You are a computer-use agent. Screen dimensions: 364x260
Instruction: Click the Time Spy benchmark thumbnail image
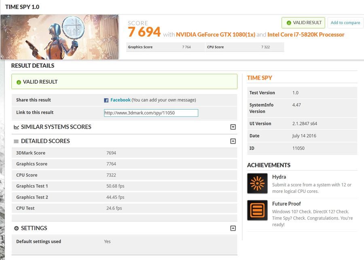[x=60, y=37]
